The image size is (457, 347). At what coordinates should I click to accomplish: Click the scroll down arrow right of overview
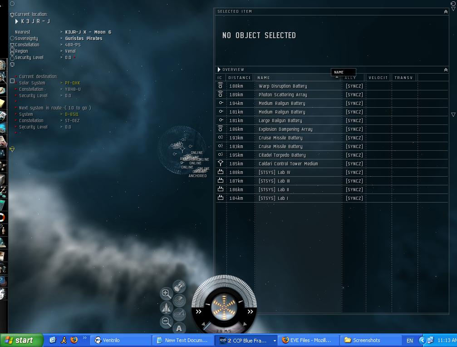point(453,114)
